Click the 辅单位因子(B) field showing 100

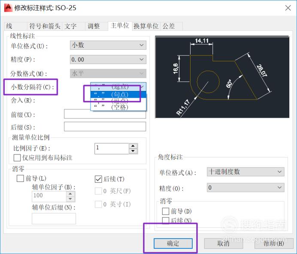[x=49, y=197]
